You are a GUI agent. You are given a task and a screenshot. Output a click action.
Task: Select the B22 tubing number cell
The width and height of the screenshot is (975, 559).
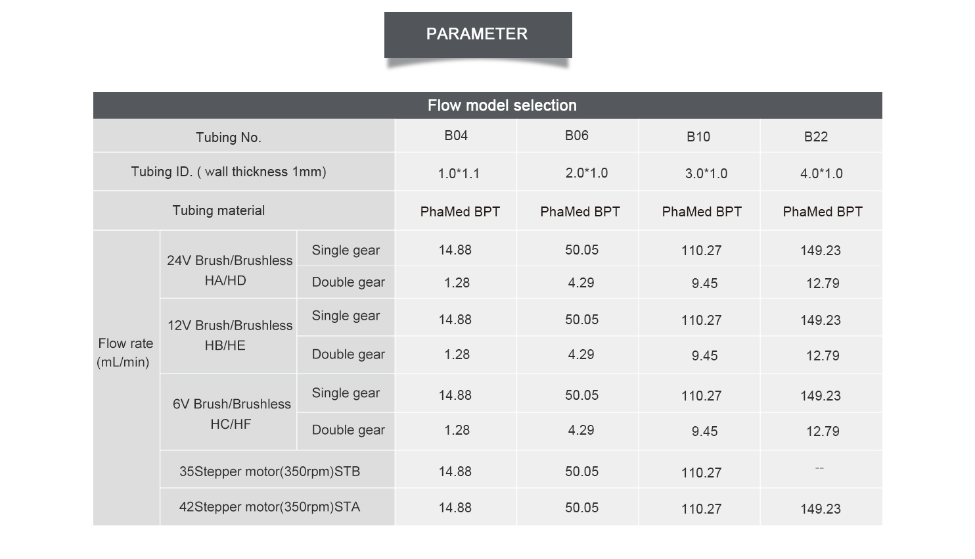(816, 137)
